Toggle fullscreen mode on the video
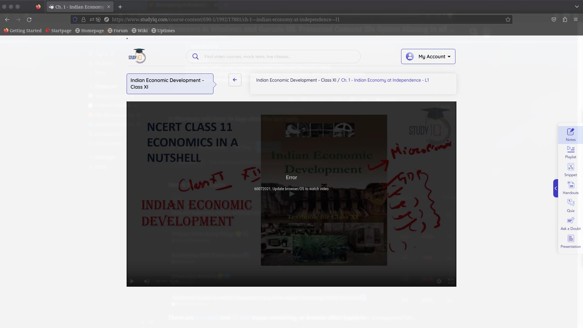 coord(451,281)
